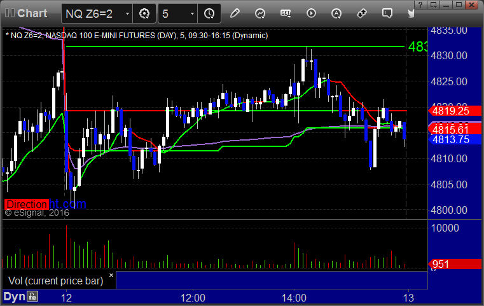Click the window pop-out menu icon
The width and height of the screenshot is (484, 306).
(x=433, y=4)
